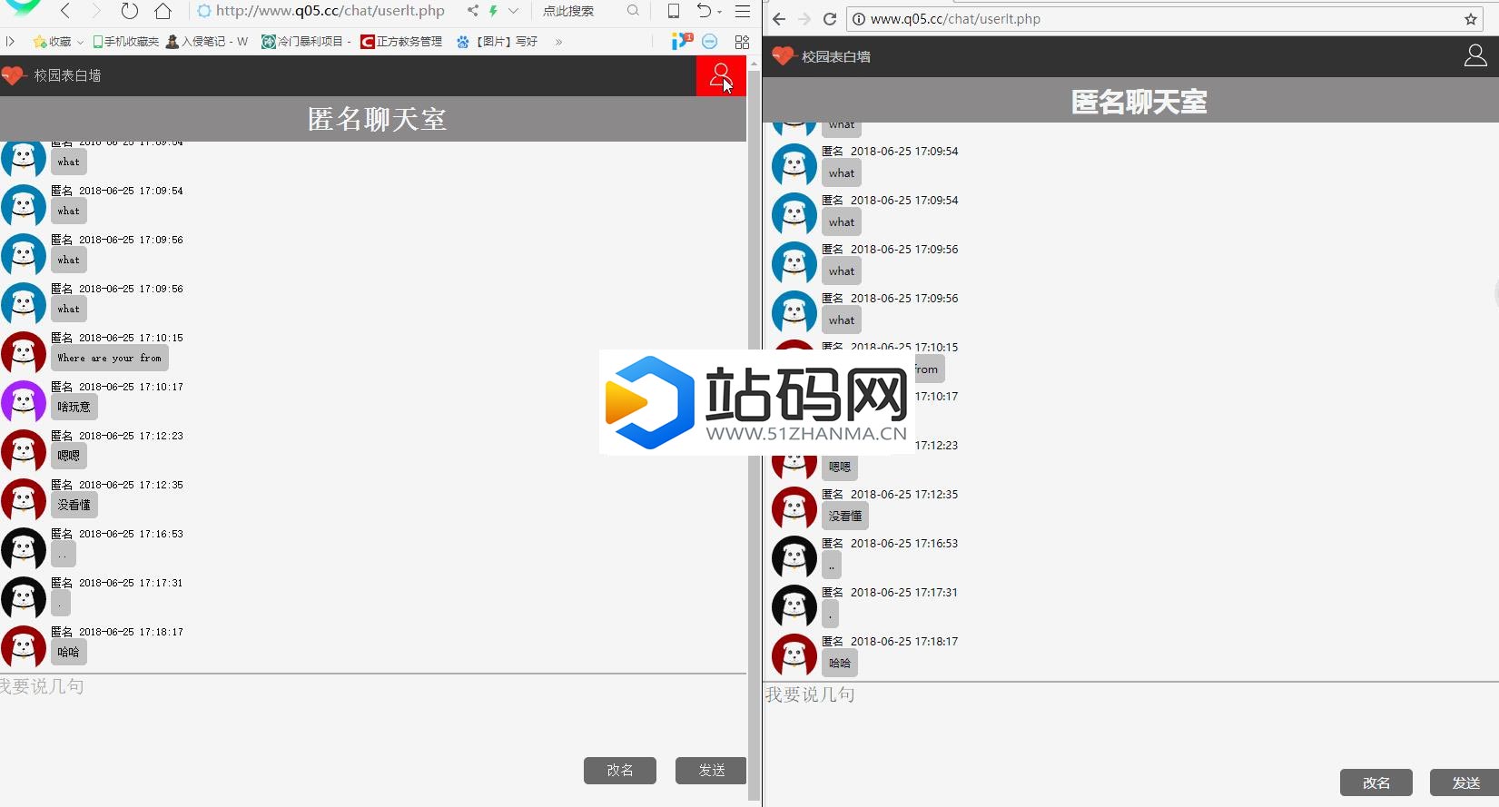Click the left window vertical scrollbar

pos(754,436)
